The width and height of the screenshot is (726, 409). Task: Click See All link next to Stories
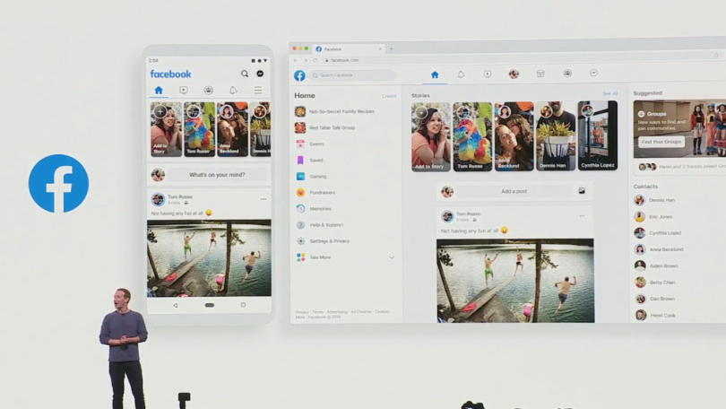click(x=609, y=93)
